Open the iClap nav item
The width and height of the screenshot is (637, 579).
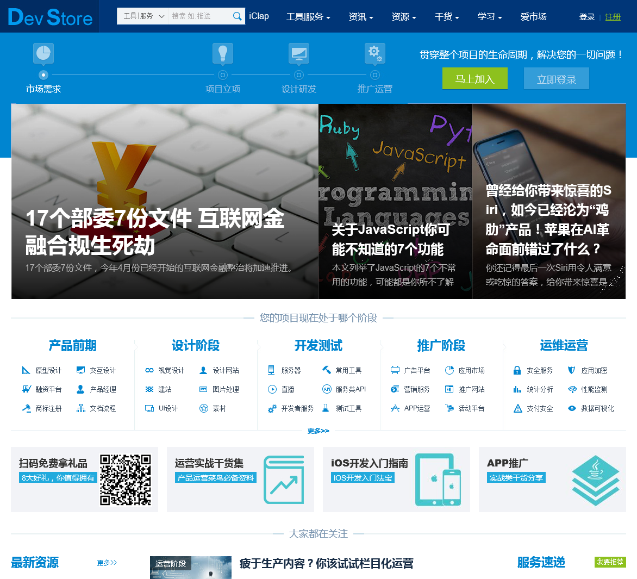point(259,16)
